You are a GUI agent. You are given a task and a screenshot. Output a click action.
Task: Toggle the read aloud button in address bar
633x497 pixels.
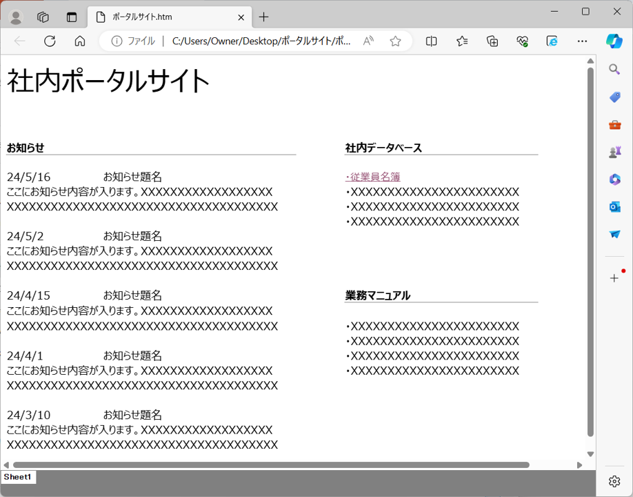pyautogui.click(x=368, y=41)
